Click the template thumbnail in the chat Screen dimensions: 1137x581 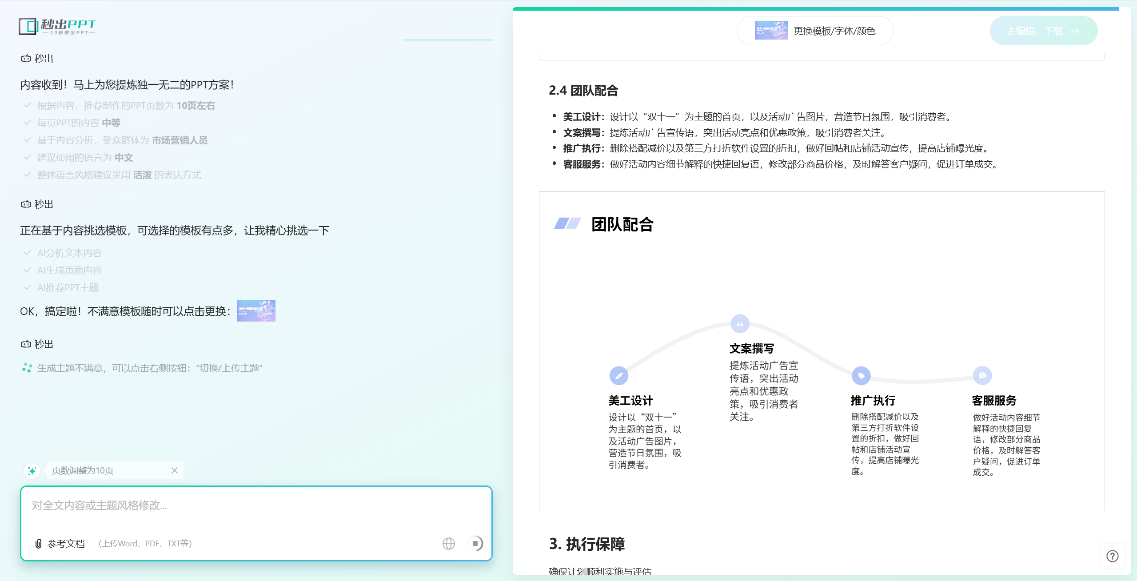click(x=256, y=310)
